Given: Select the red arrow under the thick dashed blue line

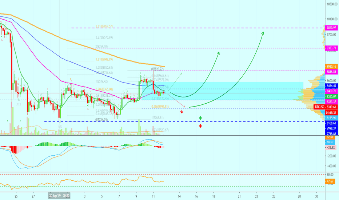Looking at the screenshot, I should 200,126.
